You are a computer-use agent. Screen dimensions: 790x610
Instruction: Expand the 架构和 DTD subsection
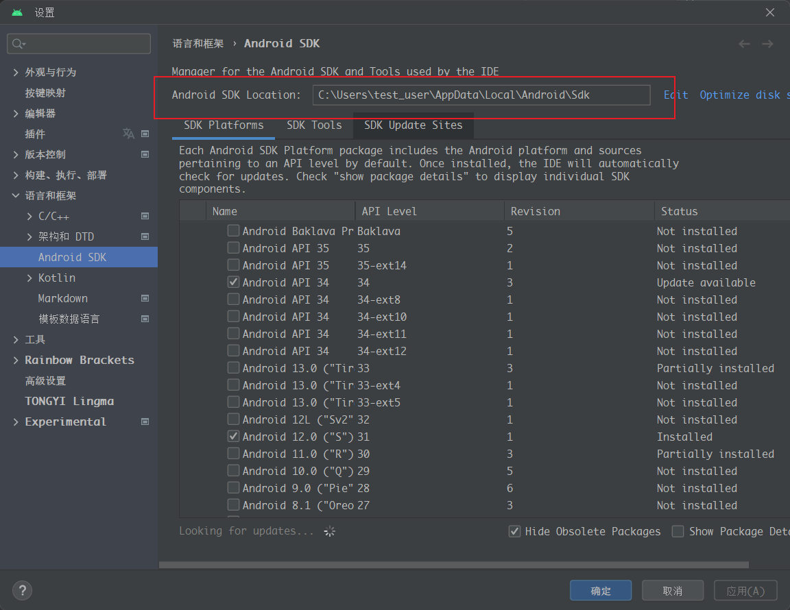pos(29,236)
